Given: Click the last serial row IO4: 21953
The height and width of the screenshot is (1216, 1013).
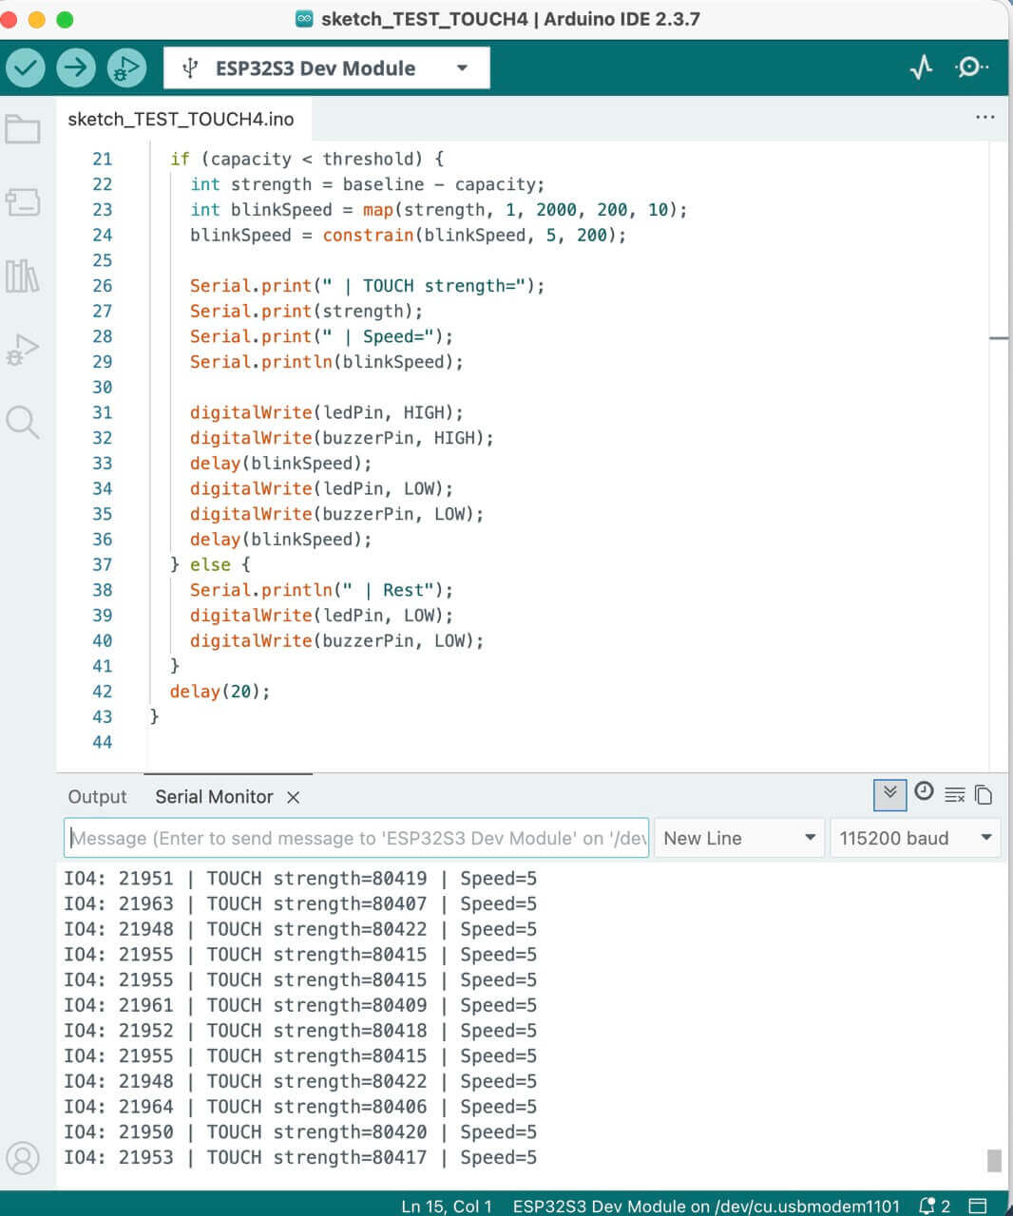Looking at the screenshot, I should pos(300,1157).
